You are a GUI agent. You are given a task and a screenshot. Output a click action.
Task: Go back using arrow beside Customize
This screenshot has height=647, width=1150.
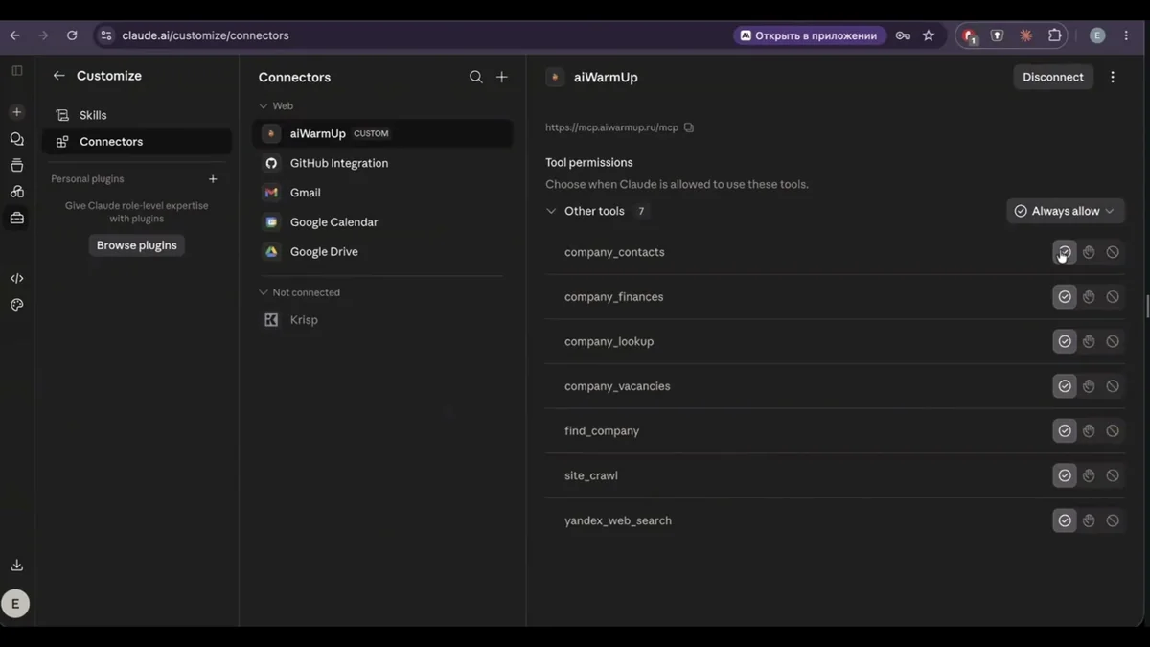tap(59, 76)
